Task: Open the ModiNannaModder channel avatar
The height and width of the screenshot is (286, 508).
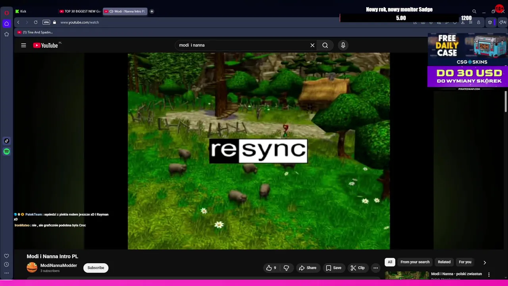Action: 32,268
